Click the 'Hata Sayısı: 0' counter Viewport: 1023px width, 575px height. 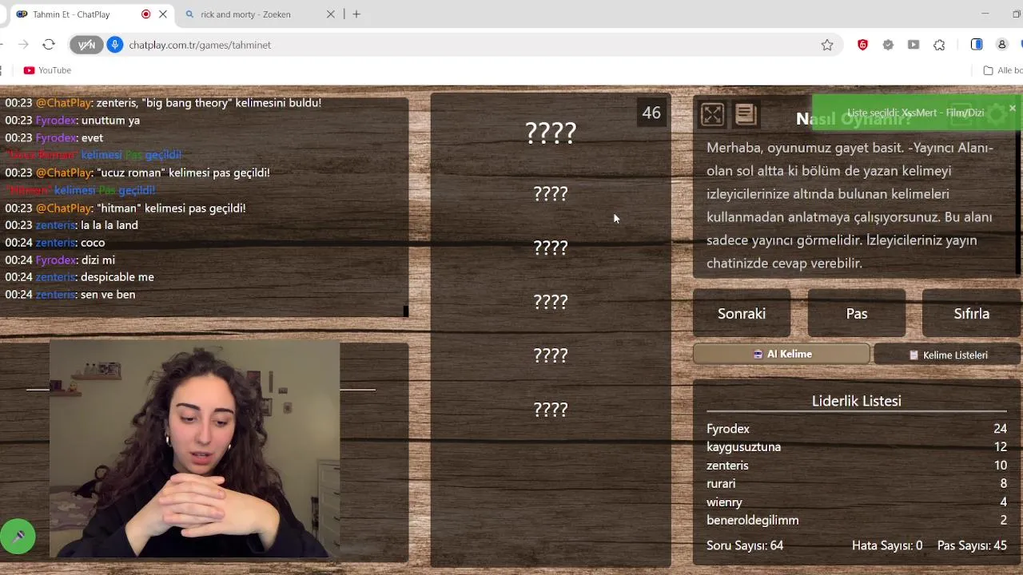pyautogui.click(x=887, y=545)
